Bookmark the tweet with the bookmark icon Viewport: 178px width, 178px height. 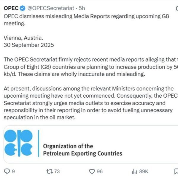point(176,171)
